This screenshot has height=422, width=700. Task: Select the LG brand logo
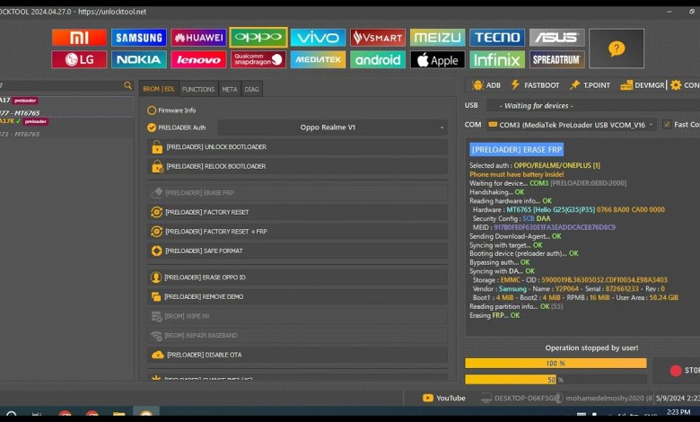point(79,59)
